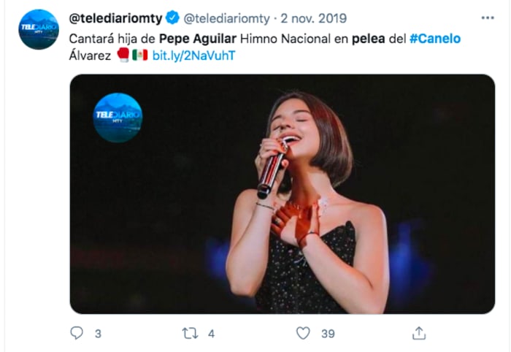The width and height of the screenshot is (511, 352).
Task: Open the three-dot more options menu
Action: click(x=487, y=16)
